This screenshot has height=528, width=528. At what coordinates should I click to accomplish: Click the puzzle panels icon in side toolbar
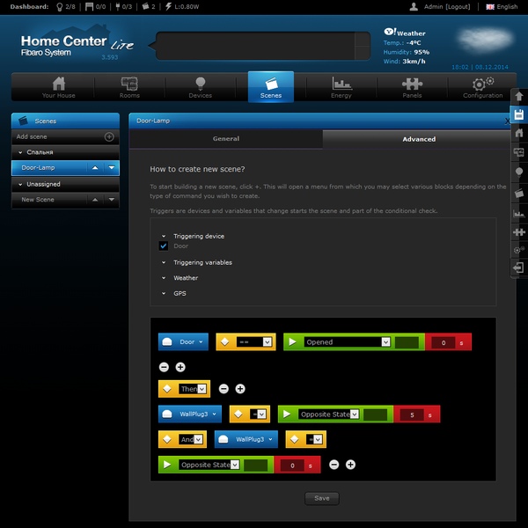[519, 232]
